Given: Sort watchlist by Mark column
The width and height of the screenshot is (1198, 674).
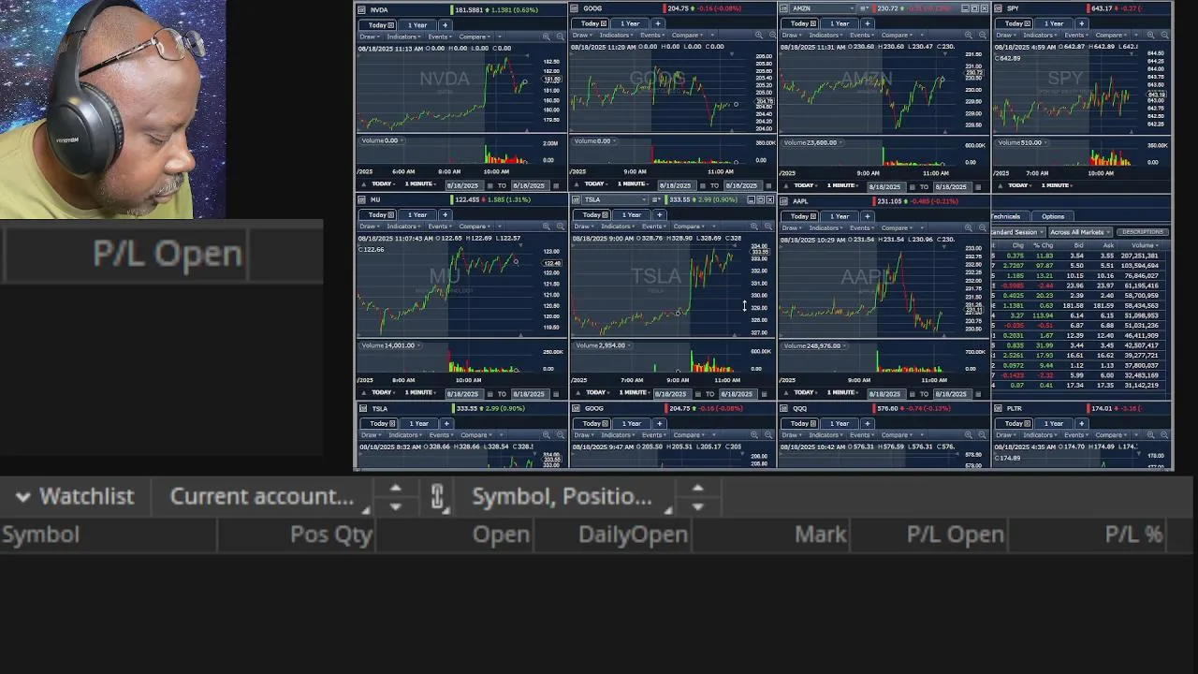Looking at the screenshot, I should click(x=821, y=535).
